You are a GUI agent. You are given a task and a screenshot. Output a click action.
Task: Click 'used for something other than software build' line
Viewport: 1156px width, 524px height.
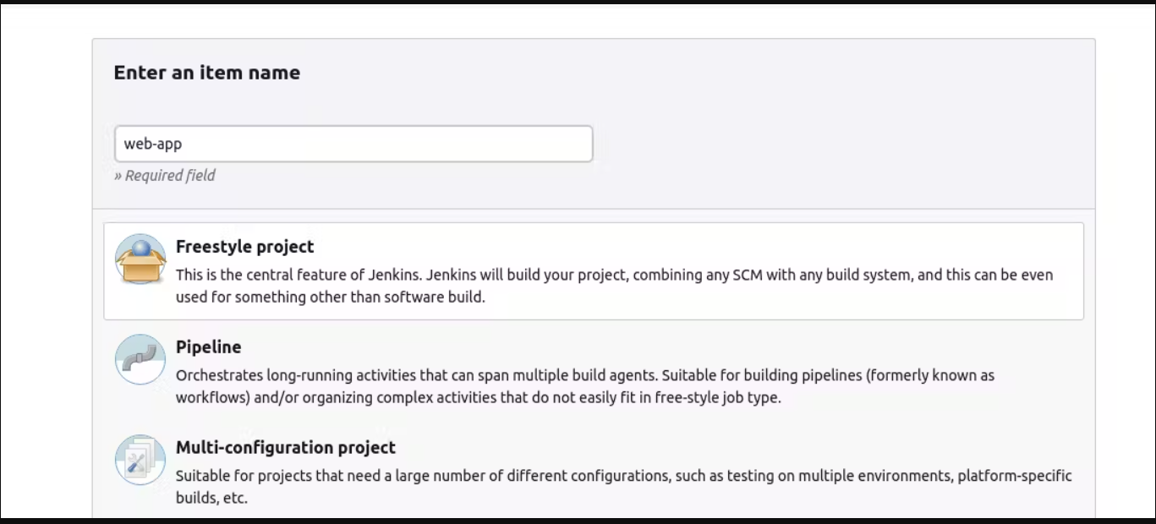331,297
